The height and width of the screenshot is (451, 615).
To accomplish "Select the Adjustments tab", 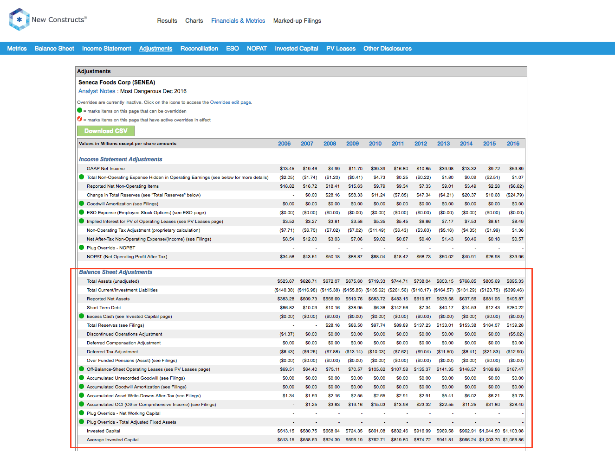I will pyautogui.click(x=155, y=49).
